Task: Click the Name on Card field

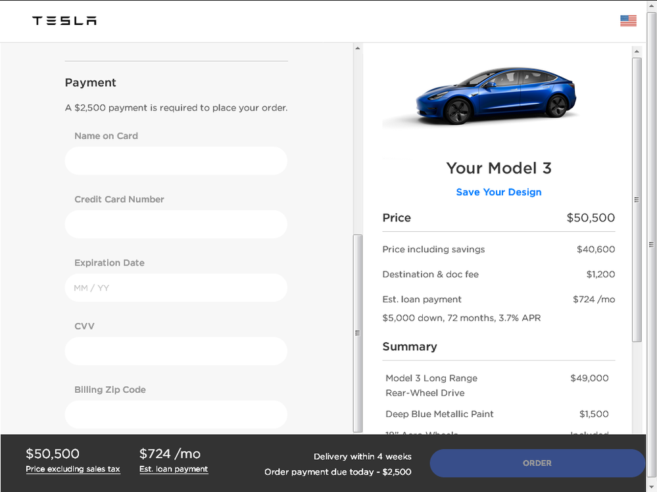Action: (176, 161)
